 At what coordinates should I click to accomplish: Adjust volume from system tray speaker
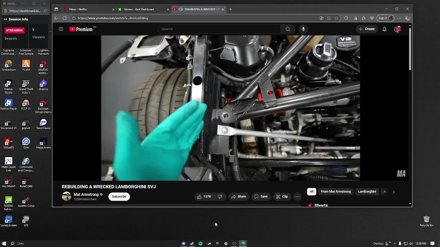click(411, 244)
